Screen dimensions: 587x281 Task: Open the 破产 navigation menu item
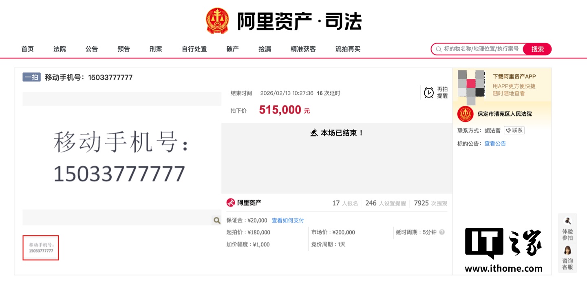click(x=232, y=49)
